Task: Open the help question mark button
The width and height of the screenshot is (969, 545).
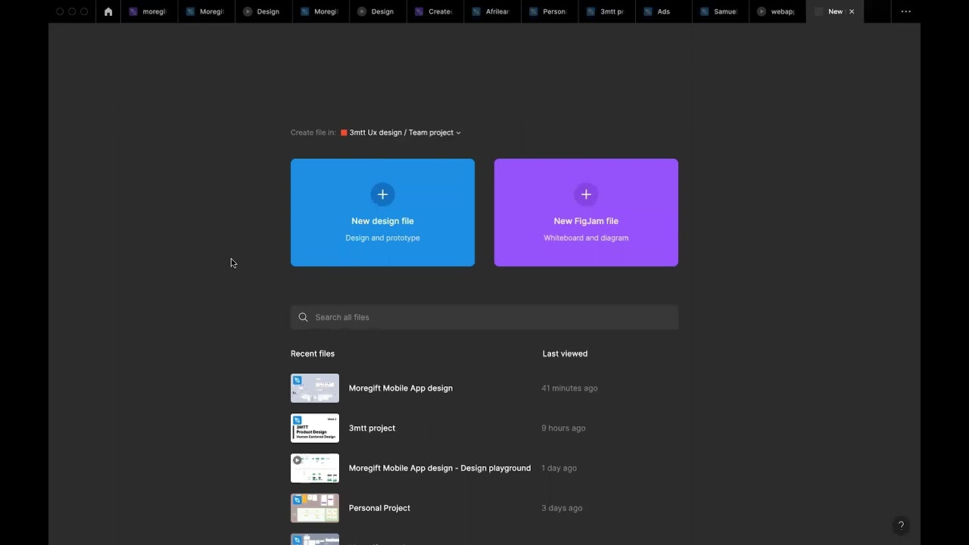Action: tap(901, 525)
